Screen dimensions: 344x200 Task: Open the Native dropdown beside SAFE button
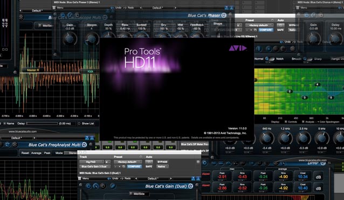(162, 167)
